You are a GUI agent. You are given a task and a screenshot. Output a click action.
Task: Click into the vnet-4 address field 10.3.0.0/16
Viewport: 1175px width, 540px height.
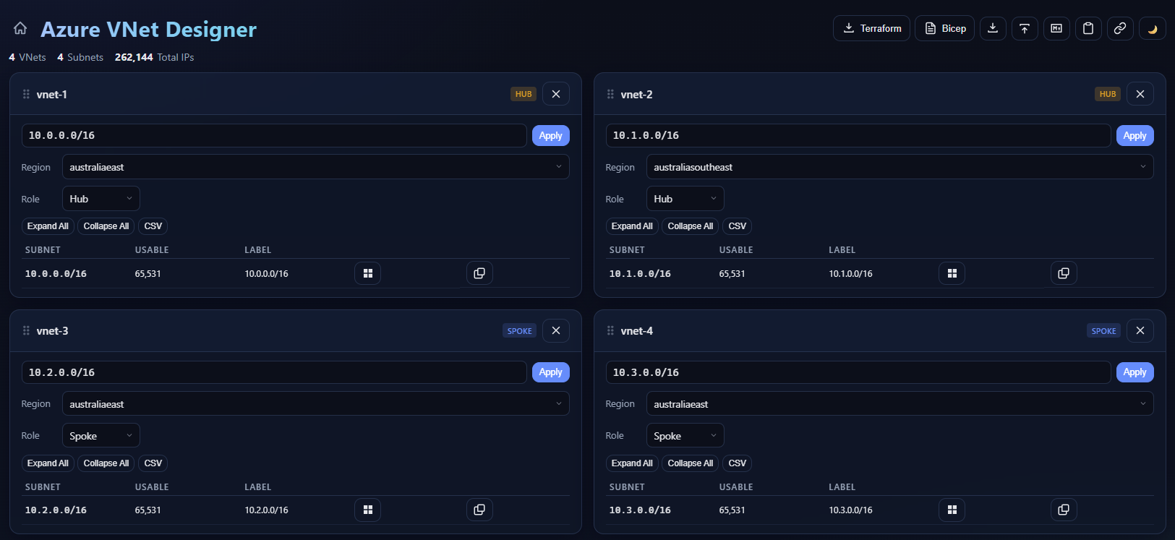[858, 372]
